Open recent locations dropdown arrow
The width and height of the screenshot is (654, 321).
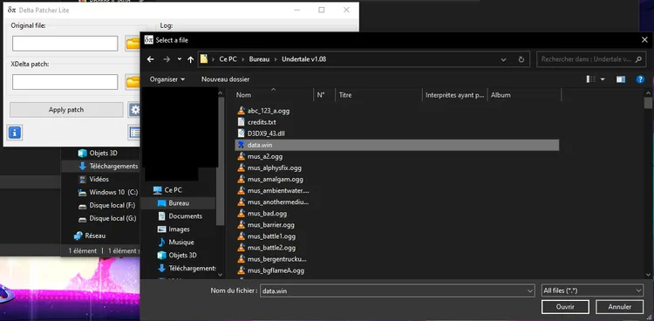[x=180, y=59]
